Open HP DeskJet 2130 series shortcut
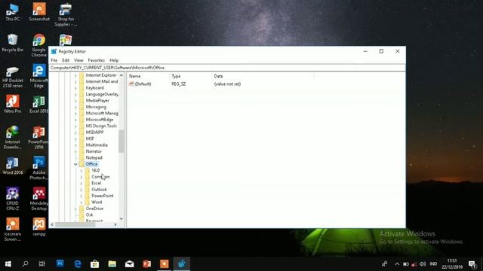Screen dimensions: 483x271 coord(12,77)
